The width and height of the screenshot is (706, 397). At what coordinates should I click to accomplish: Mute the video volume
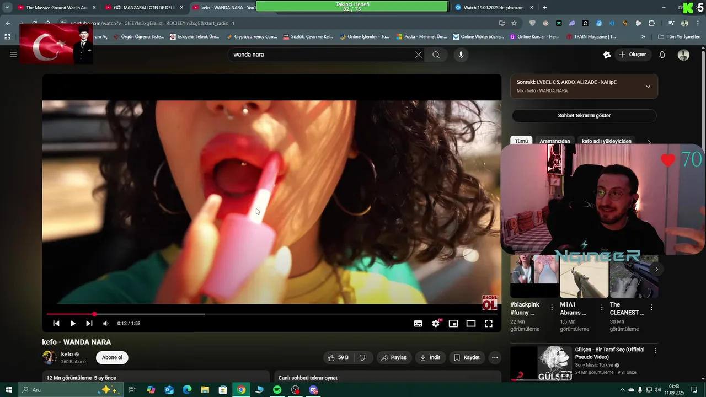(x=106, y=324)
